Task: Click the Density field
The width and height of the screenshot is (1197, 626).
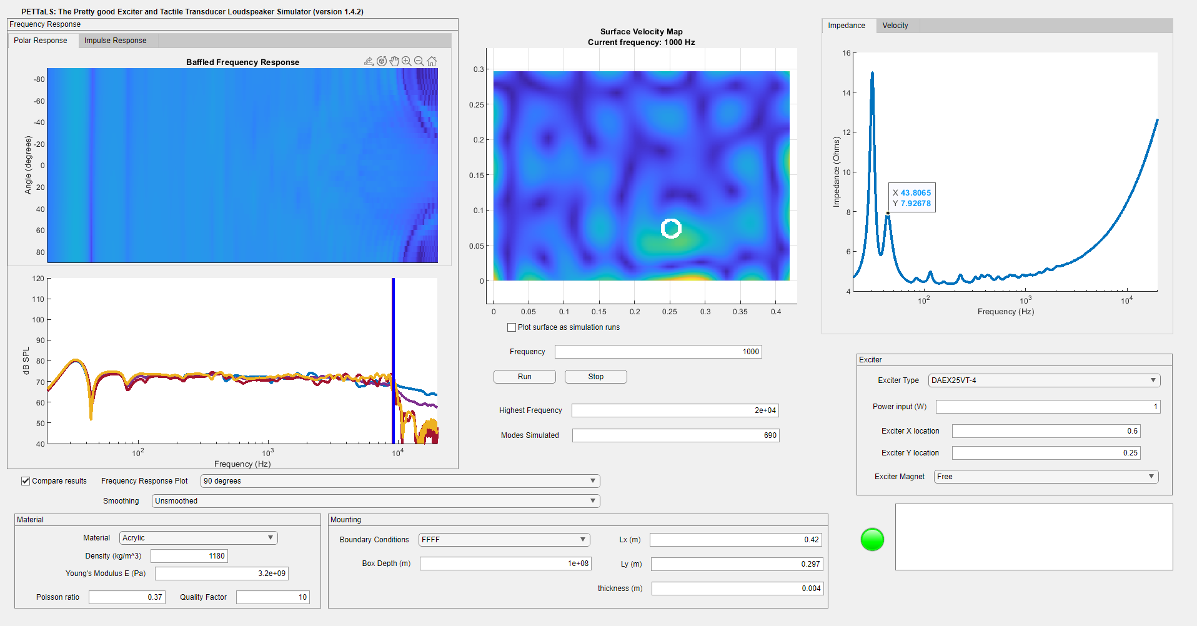Action: coord(189,556)
